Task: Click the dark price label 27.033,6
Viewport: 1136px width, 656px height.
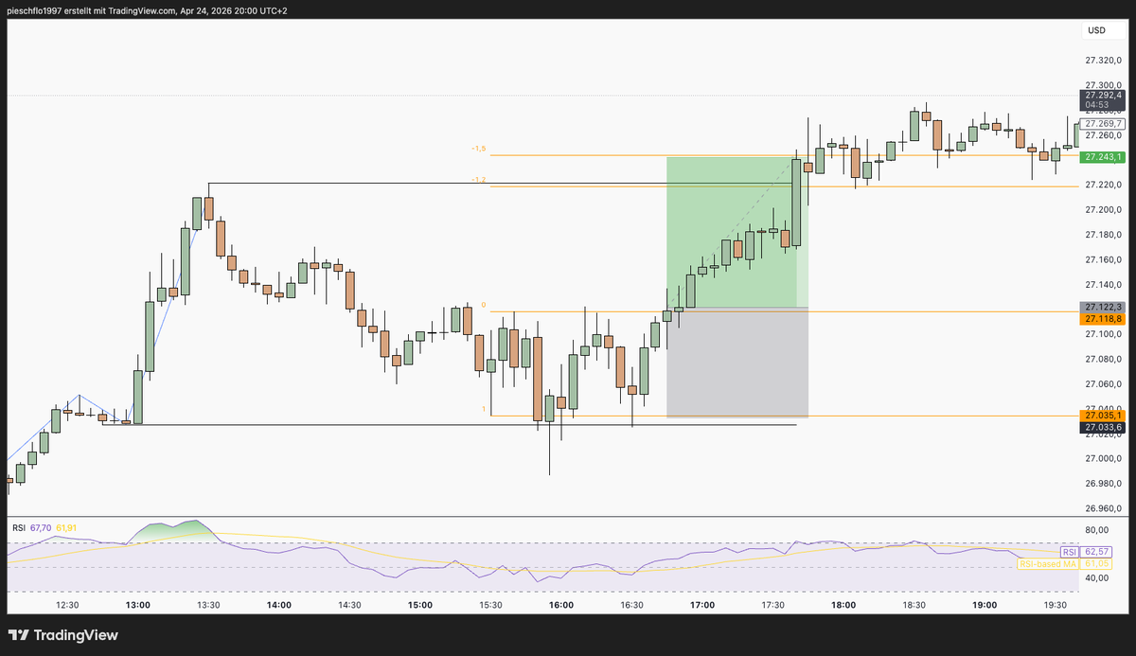Action: [x=1102, y=427]
